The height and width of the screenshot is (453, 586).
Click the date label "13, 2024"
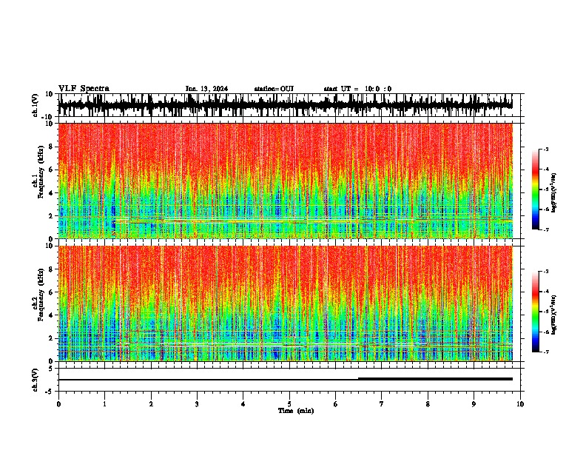coord(212,89)
